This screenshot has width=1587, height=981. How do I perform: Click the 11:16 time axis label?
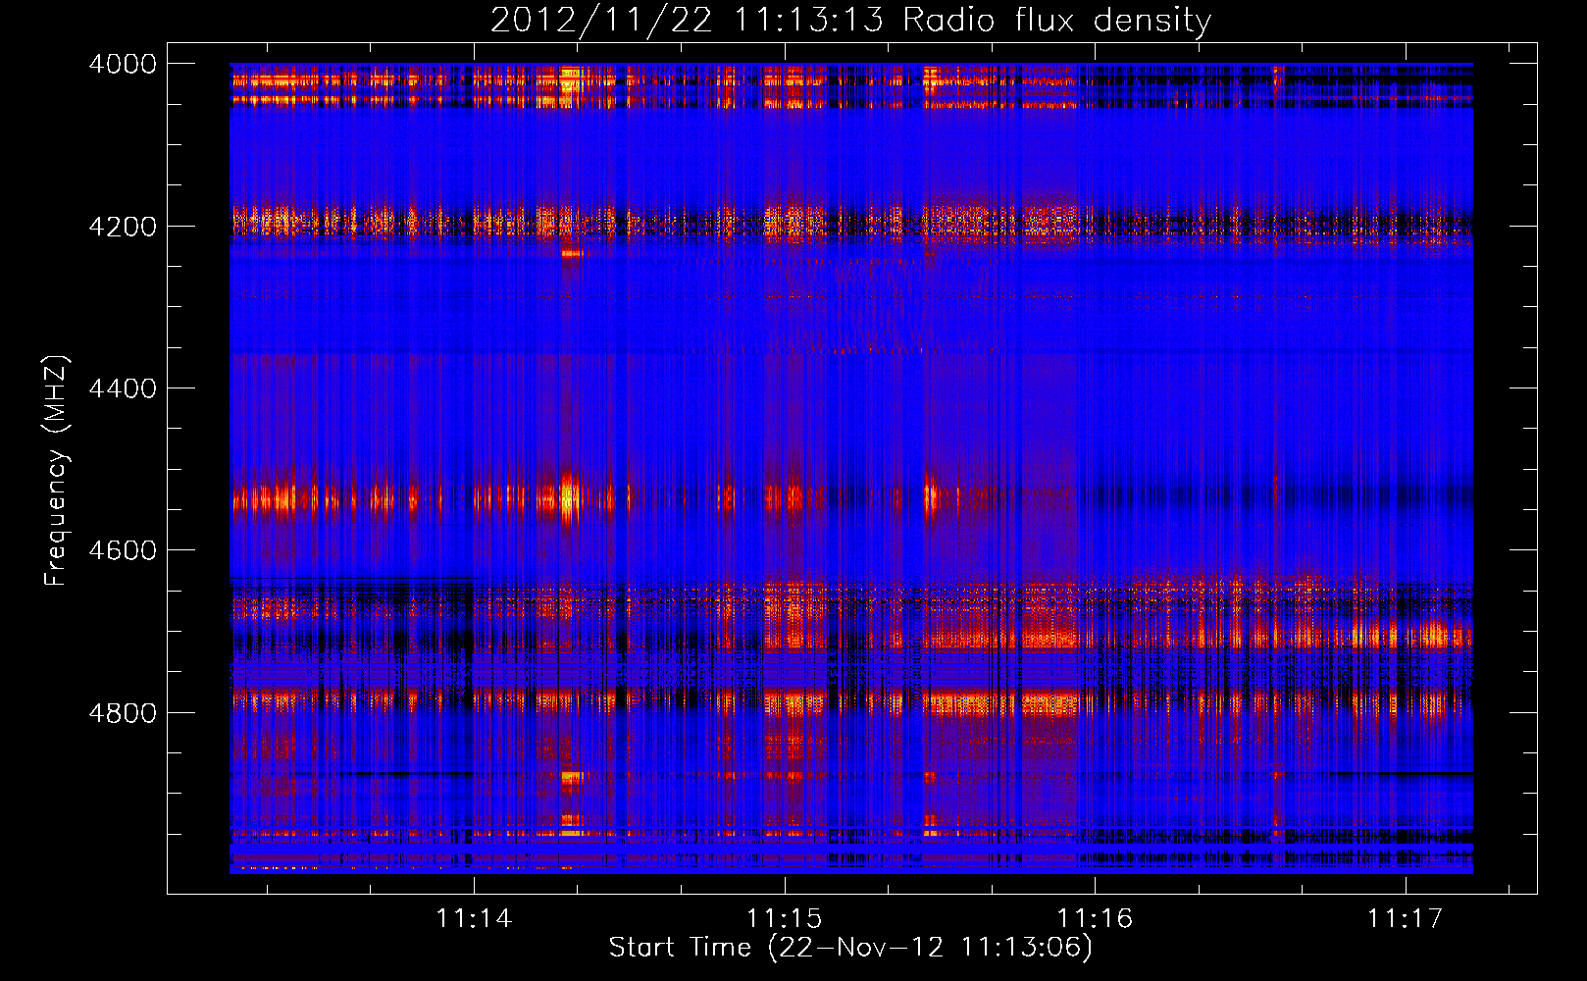click(1095, 919)
